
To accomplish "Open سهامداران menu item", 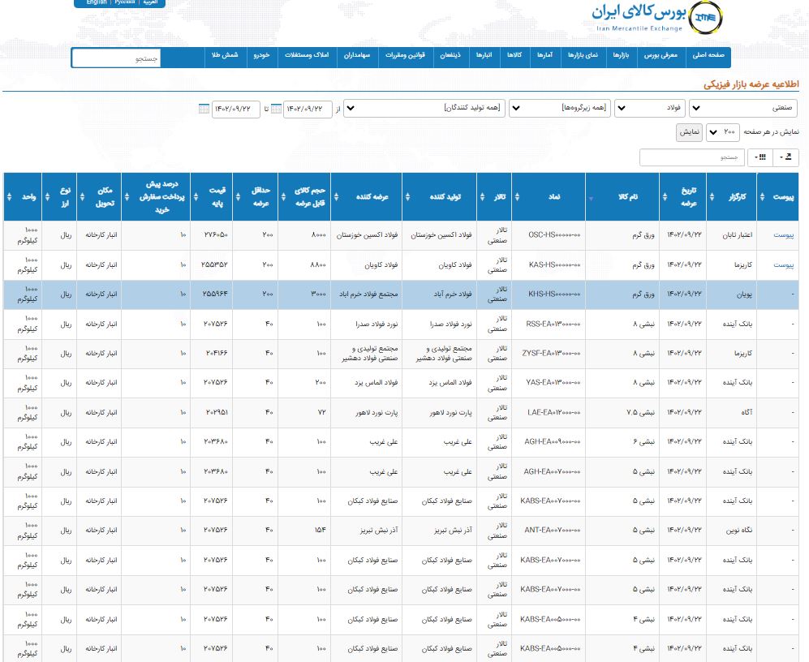I will [x=357, y=55].
